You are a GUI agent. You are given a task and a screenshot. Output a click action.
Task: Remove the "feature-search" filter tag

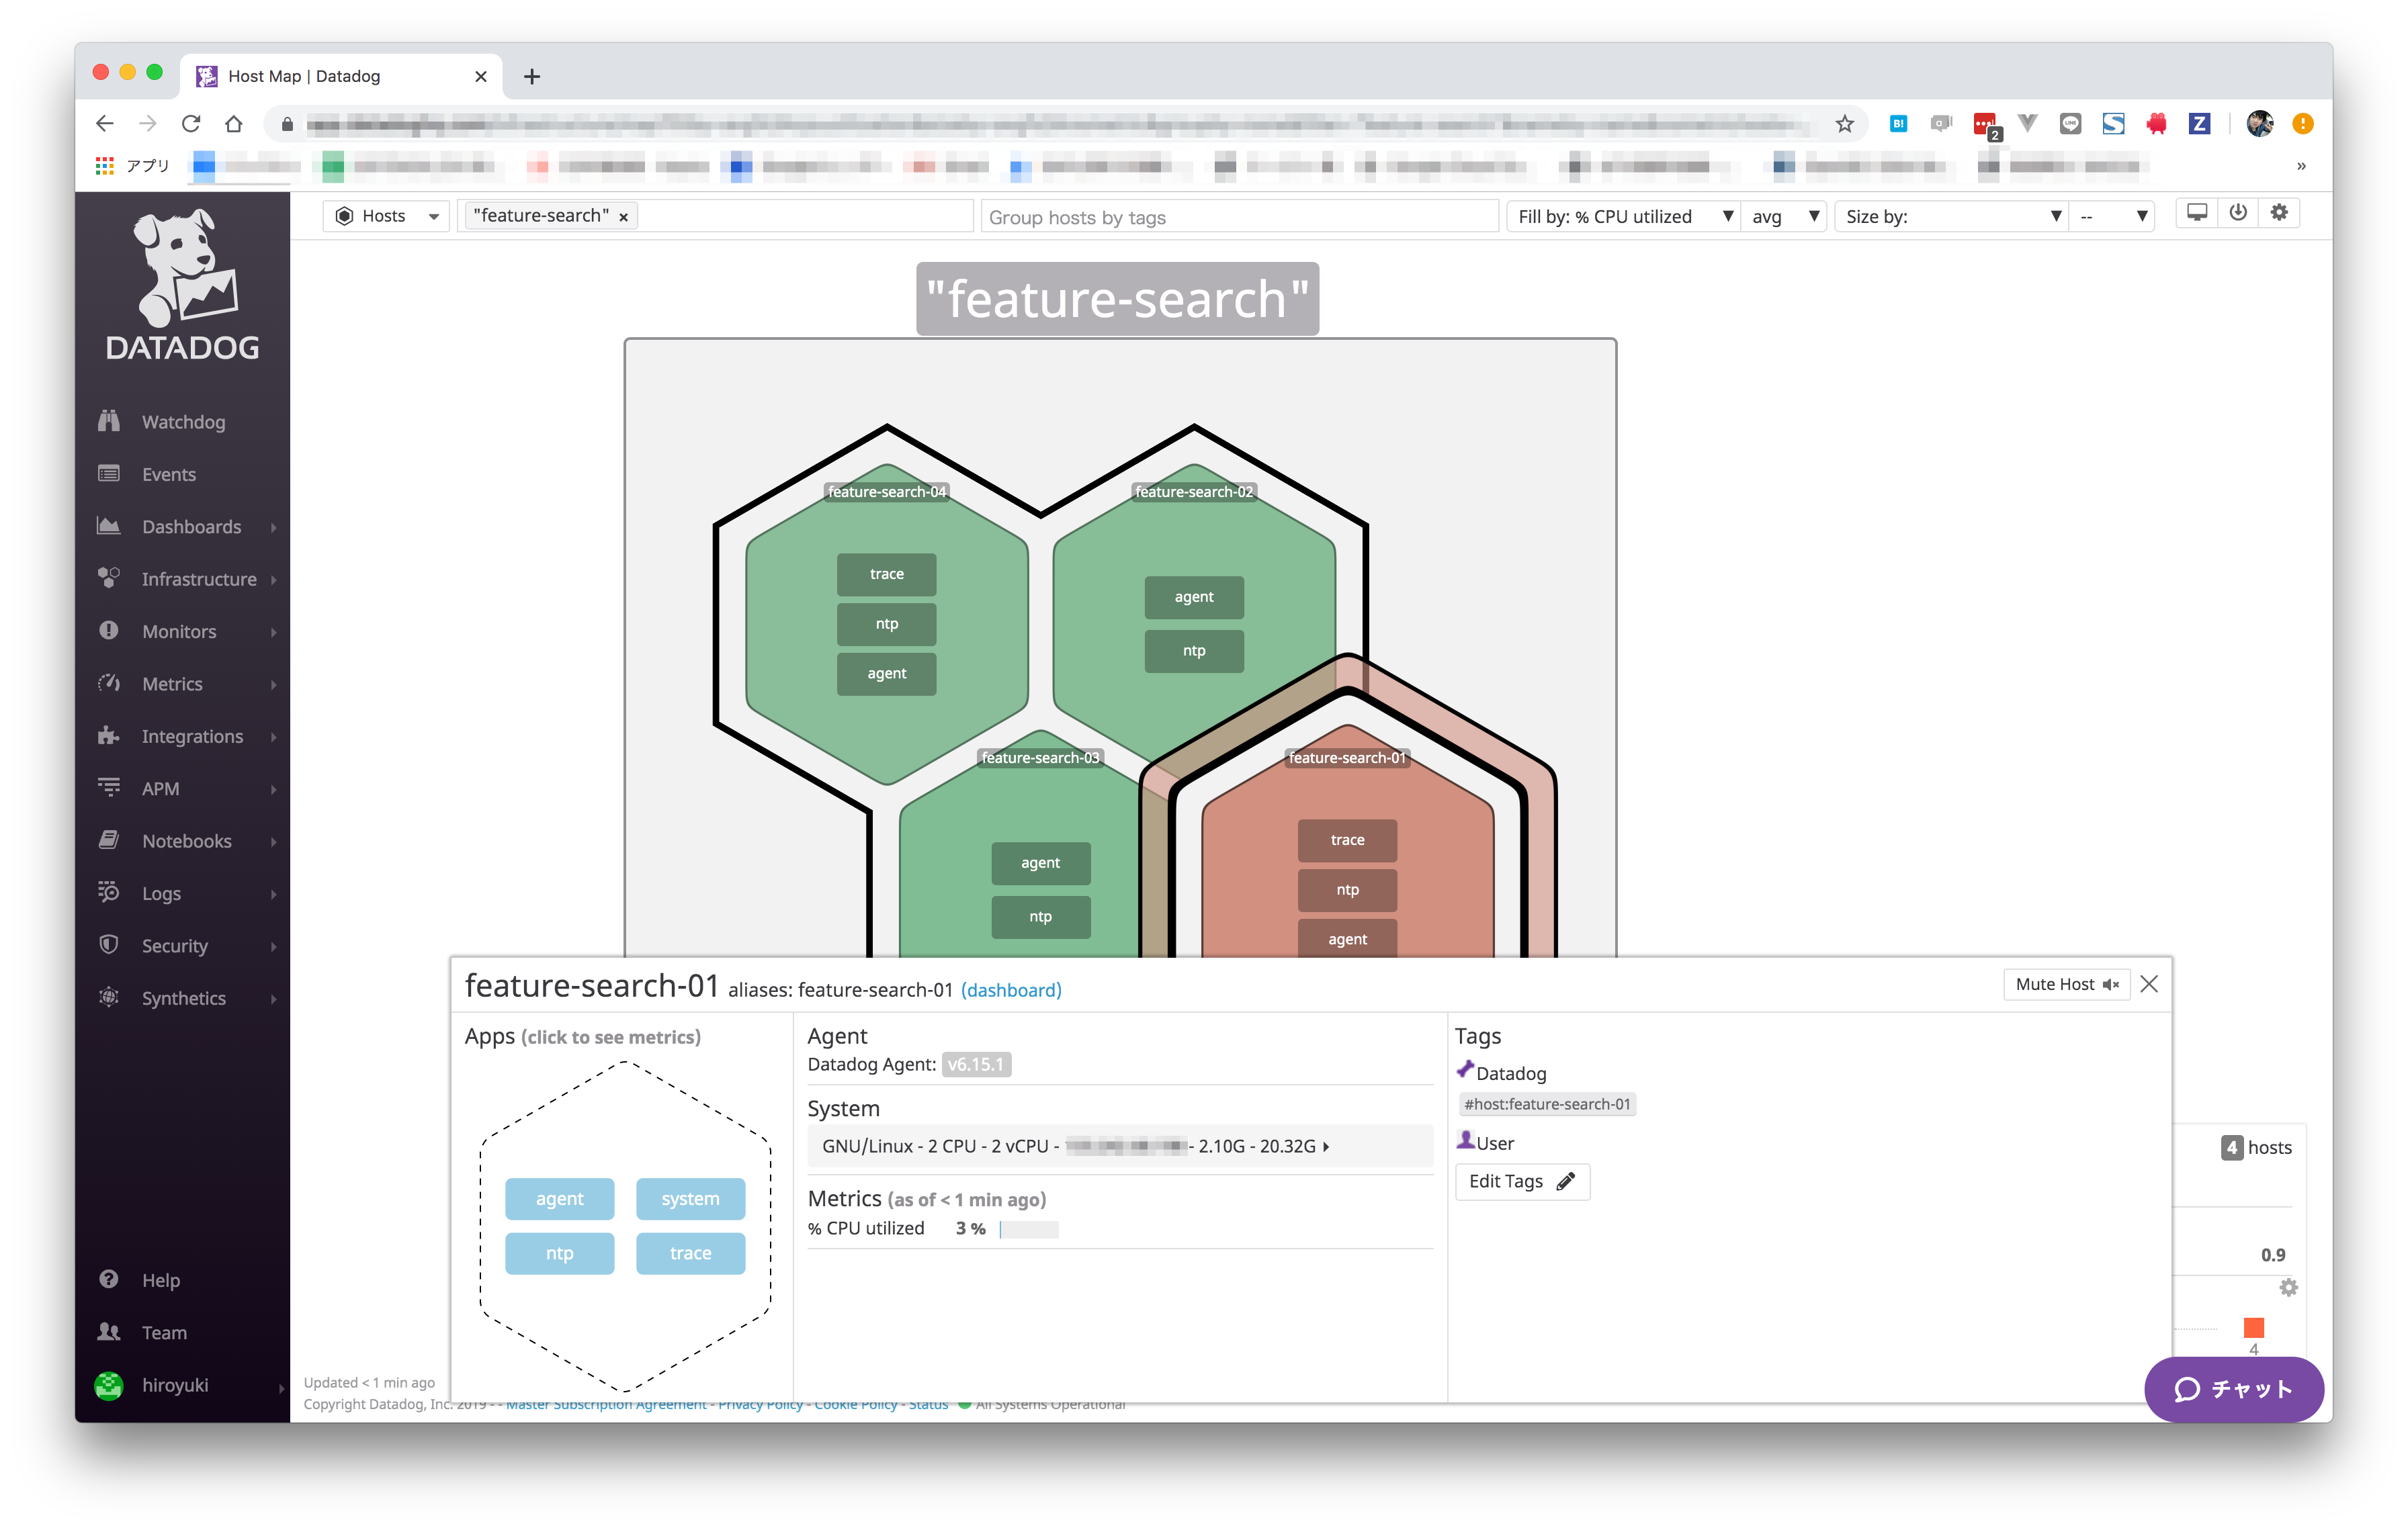pyautogui.click(x=623, y=217)
